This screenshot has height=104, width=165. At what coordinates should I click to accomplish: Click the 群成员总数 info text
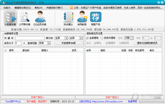click(137, 30)
